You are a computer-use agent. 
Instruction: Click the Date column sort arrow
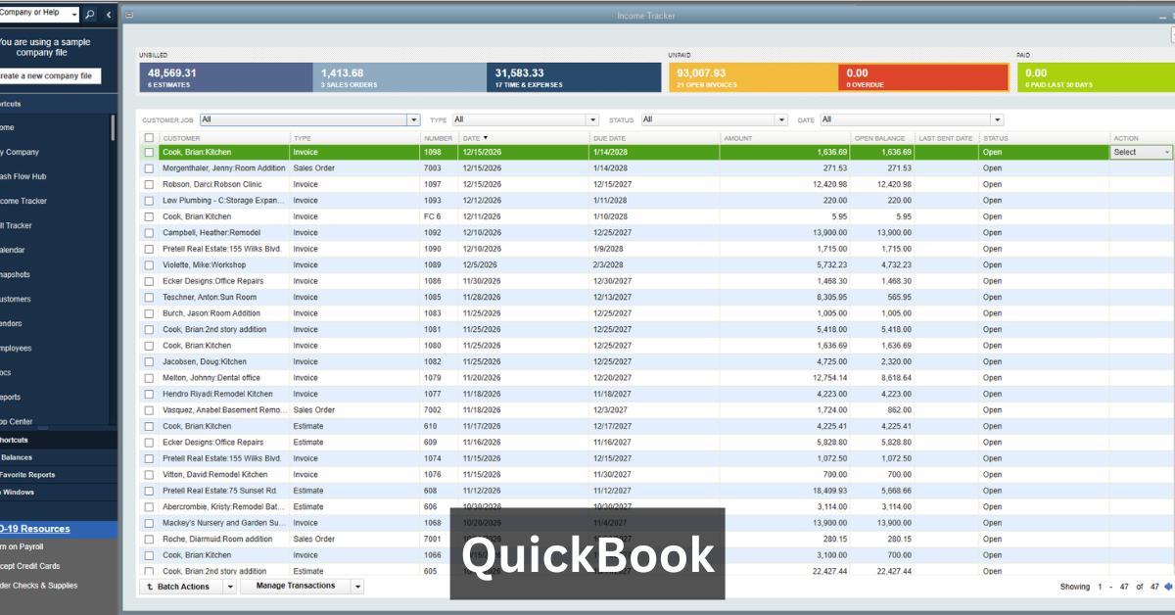click(486, 138)
